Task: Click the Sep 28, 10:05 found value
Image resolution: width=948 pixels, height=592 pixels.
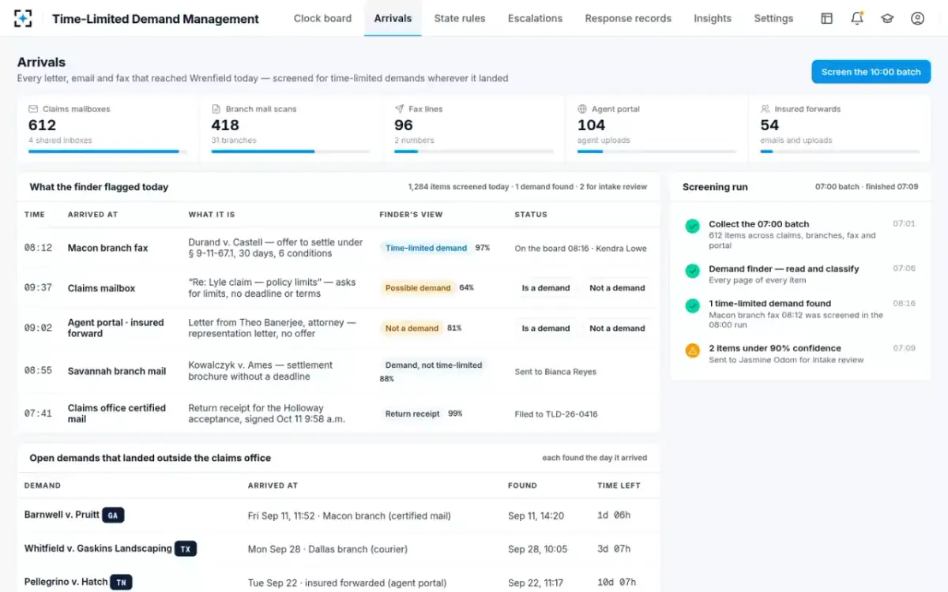Action: (536, 549)
